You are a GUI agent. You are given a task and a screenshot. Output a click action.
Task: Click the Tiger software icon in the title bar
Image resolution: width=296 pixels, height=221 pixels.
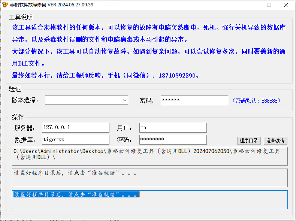(x=4, y=5)
